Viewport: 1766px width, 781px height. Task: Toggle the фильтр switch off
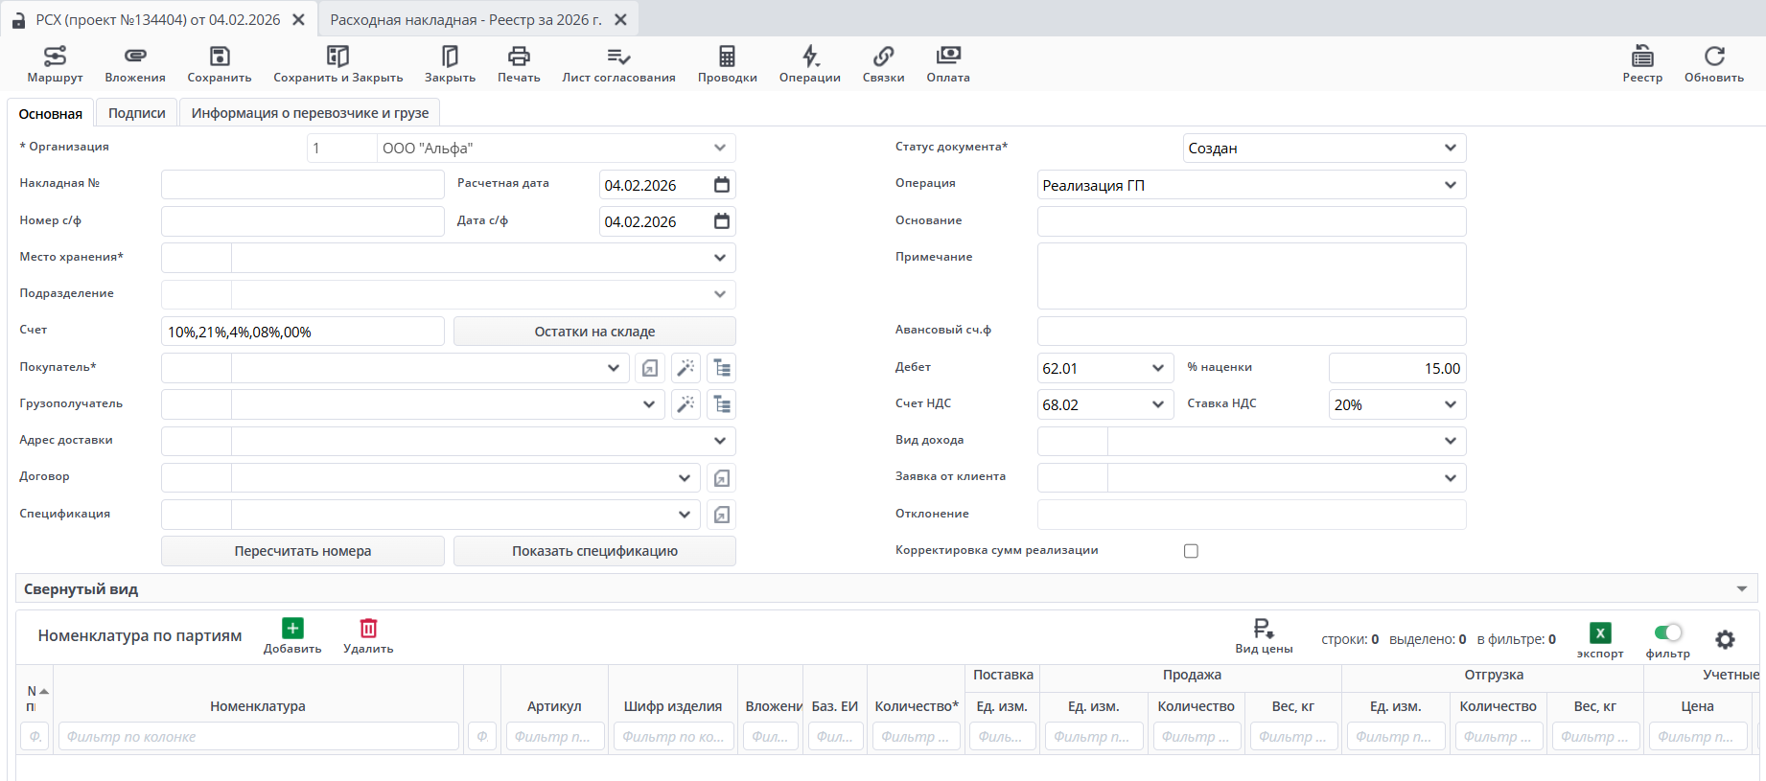click(x=1668, y=632)
